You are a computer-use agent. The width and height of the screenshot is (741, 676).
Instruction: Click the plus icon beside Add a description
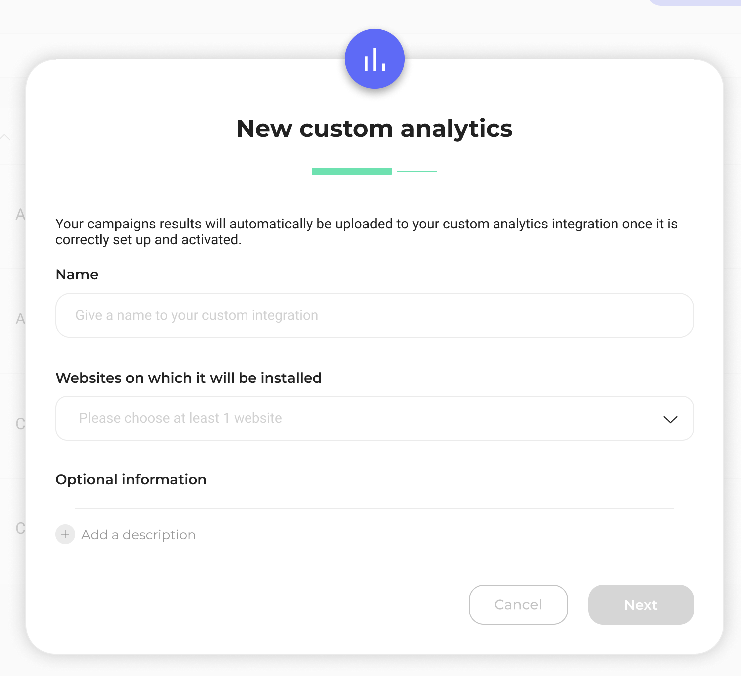click(x=65, y=534)
